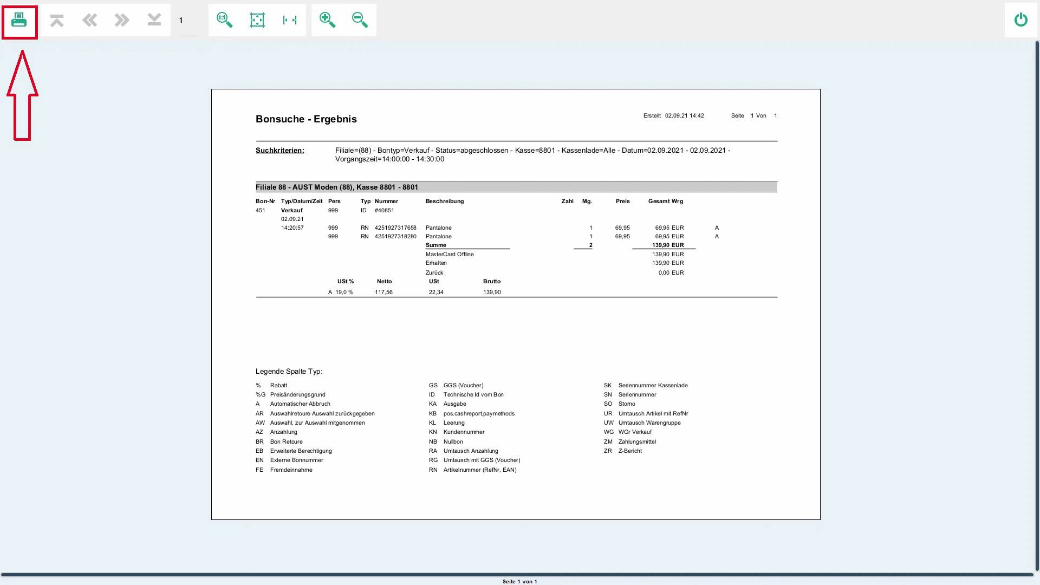Fit whole page in view
The height and width of the screenshot is (585, 1040).
(x=257, y=21)
